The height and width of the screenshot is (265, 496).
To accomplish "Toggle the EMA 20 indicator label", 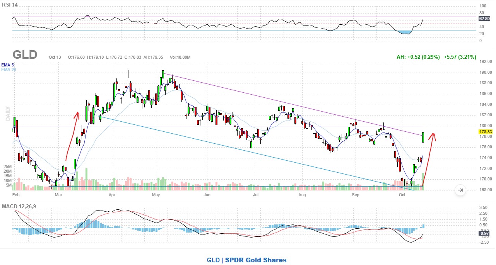I will coord(9,70).
